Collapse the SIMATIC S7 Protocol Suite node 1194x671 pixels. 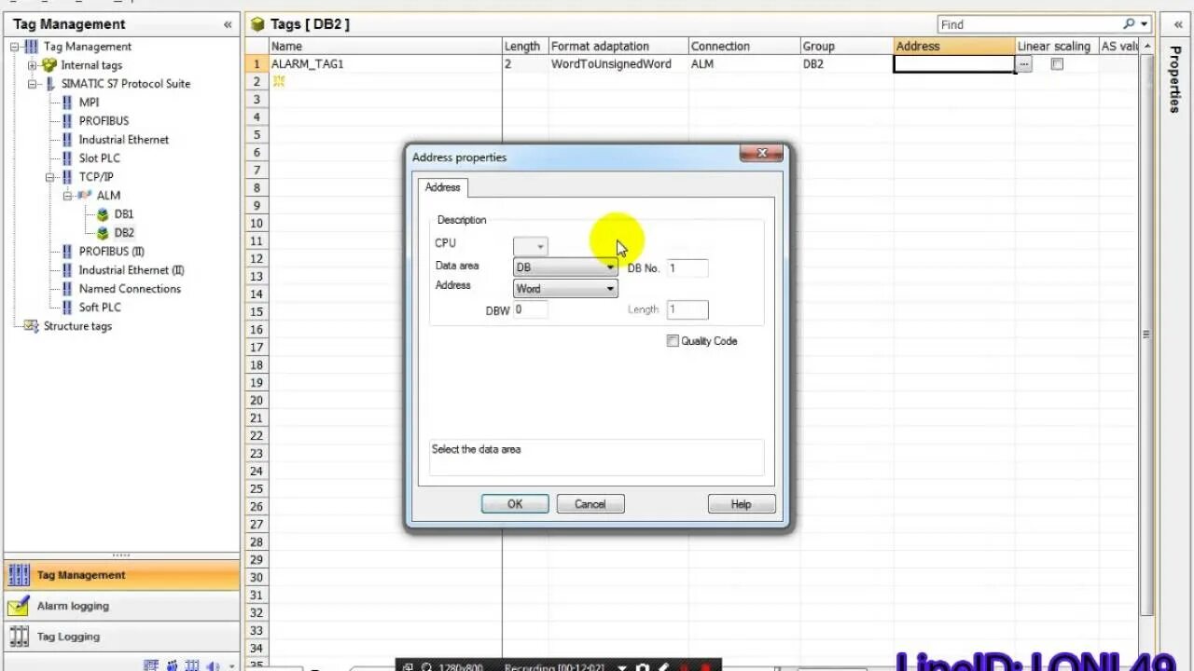(32, 84)
